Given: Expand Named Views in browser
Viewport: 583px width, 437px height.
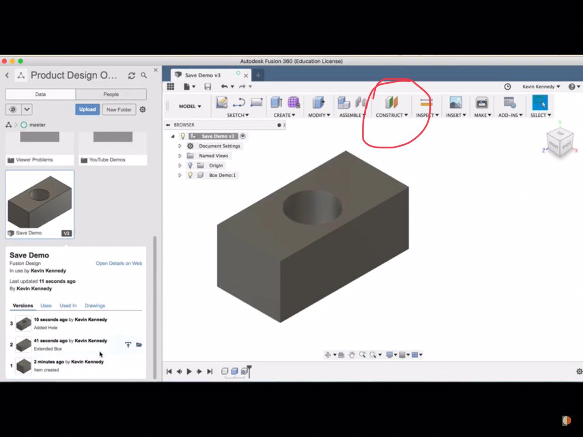Looking at the screenshot, I should point(179,156).
